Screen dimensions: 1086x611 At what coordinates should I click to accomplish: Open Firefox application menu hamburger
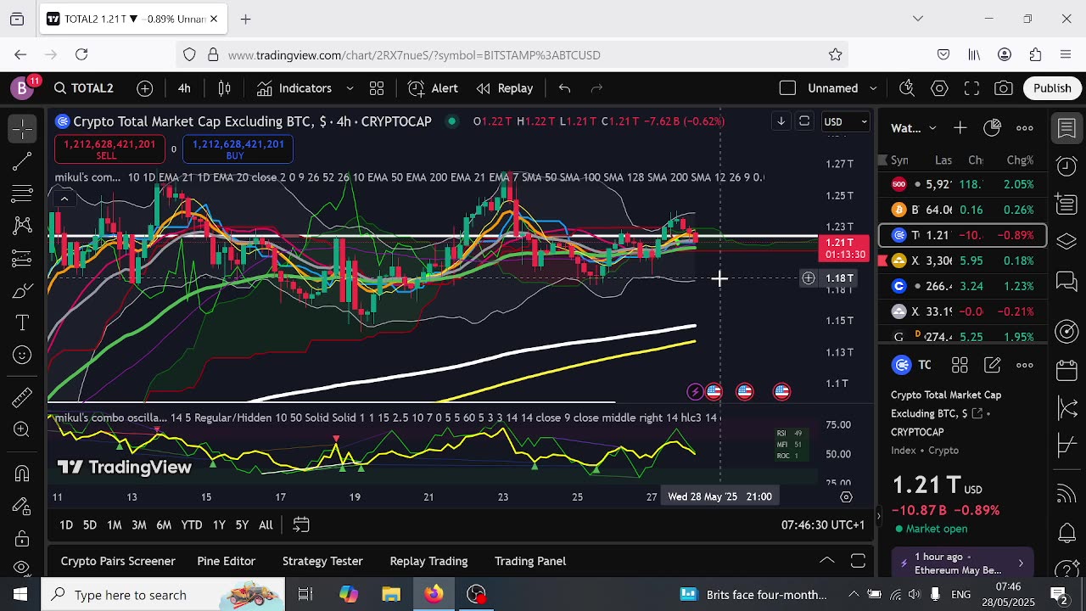click(1066, 54)
